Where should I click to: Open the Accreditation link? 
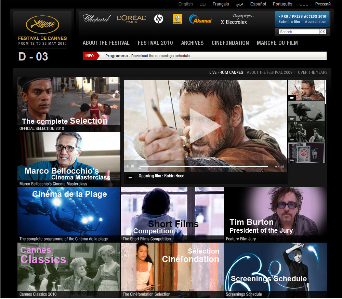316,22
